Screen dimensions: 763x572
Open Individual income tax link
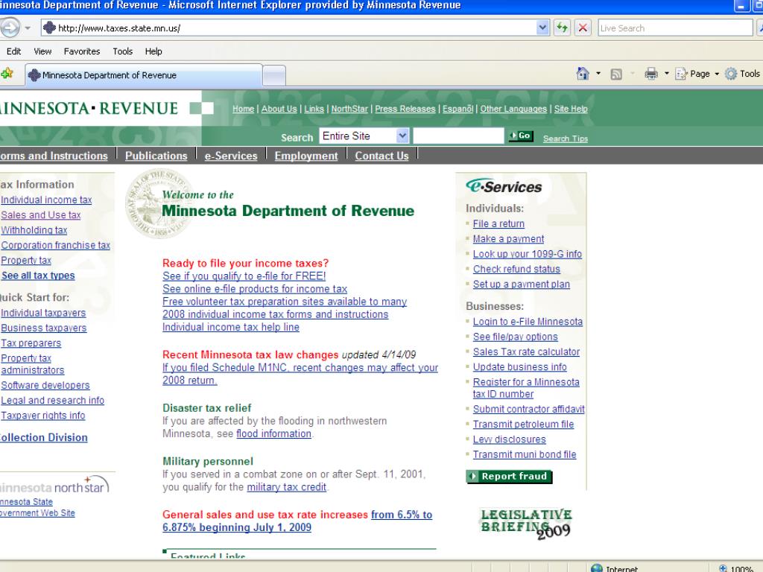(46, 200)
